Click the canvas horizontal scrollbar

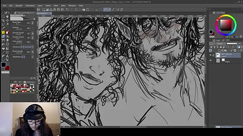click(x=133, y=127)
